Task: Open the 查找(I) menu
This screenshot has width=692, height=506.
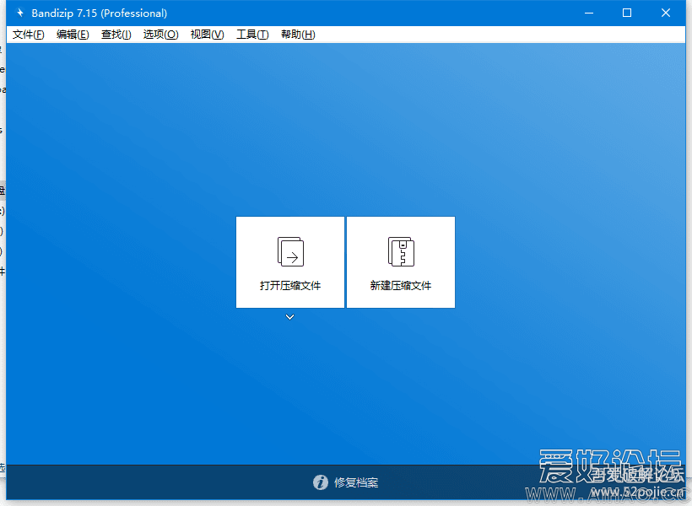Action: point(116,35)
